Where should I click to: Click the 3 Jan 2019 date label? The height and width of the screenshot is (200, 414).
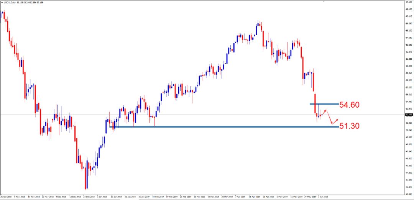click(x=102, y=197)
